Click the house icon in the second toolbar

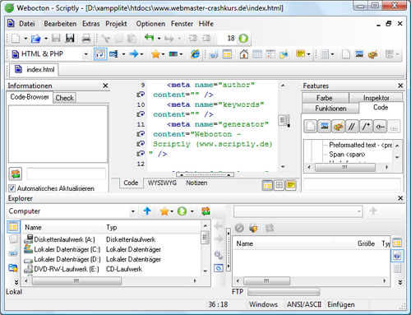(x=243, y=54)
